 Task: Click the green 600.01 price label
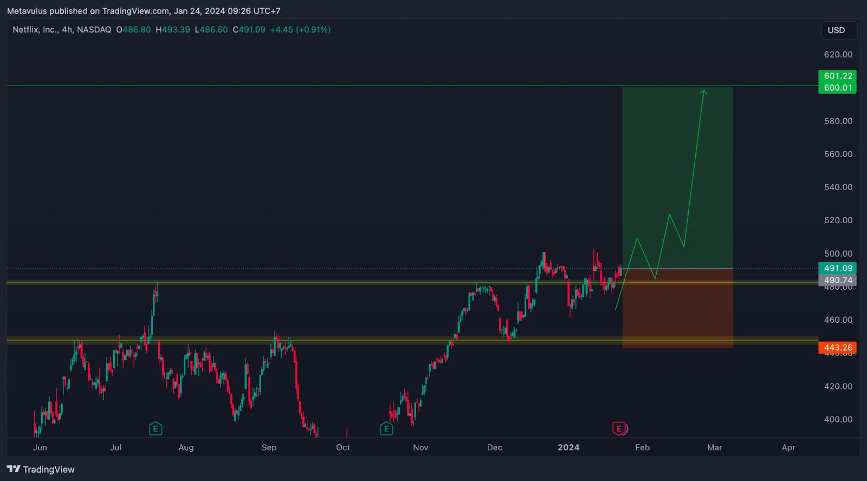tap(837, 88)
